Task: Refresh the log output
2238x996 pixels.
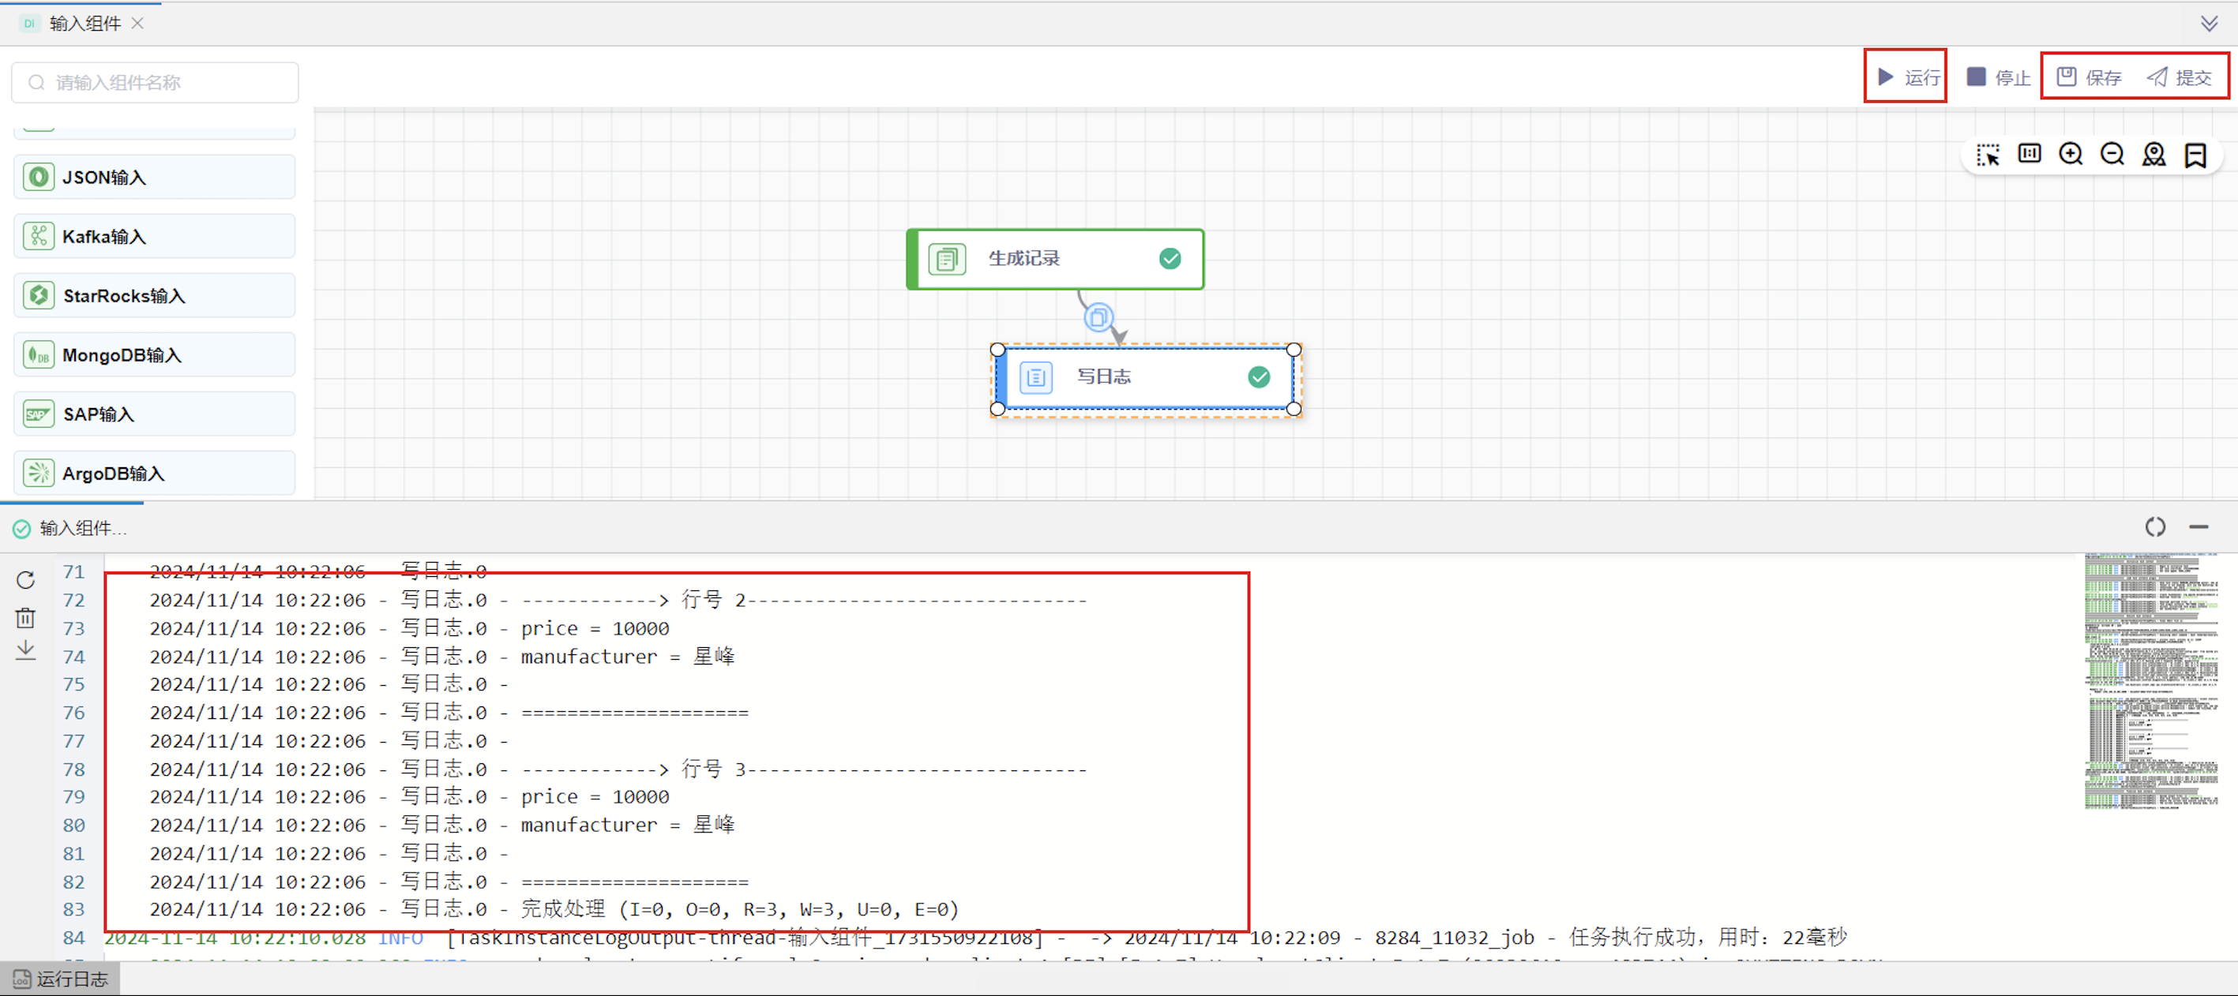Action: [x=25, y=580]
